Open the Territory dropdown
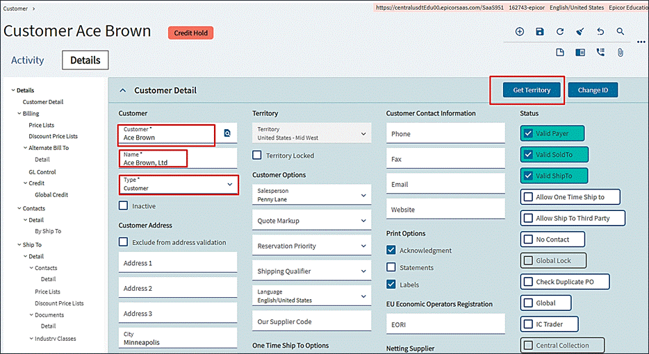The image size is (649, 354). click(363, 133)
